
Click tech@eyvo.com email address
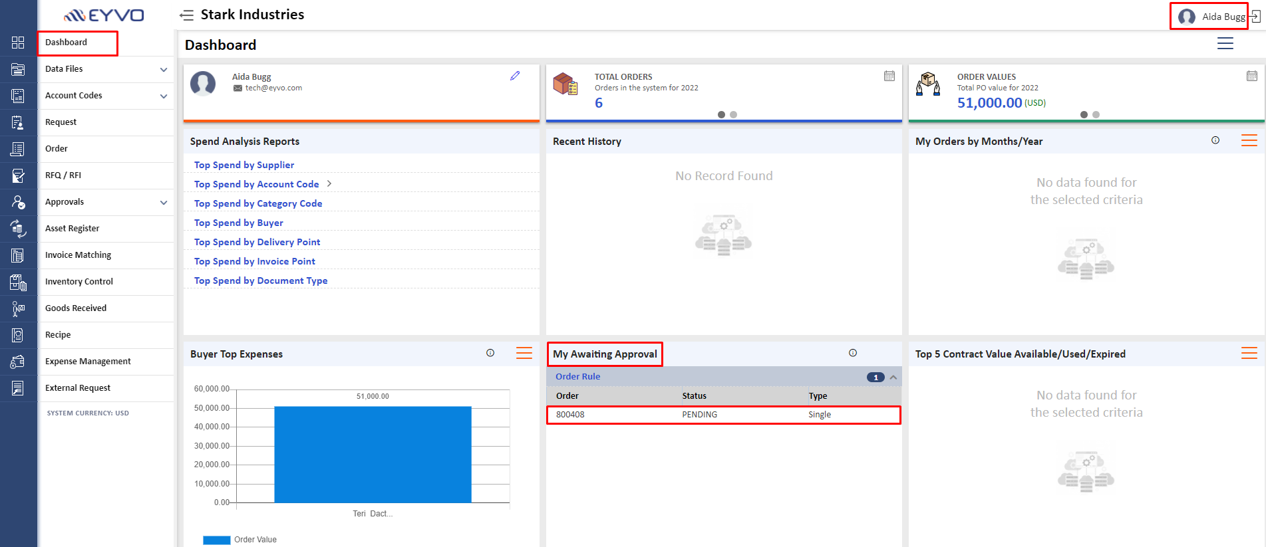[273, 88]
